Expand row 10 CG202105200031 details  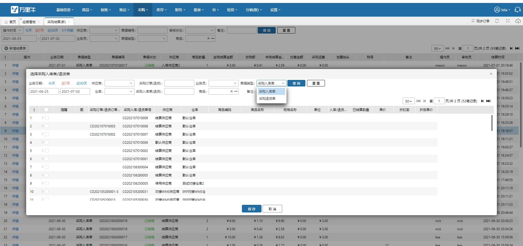tap(42, 191)
